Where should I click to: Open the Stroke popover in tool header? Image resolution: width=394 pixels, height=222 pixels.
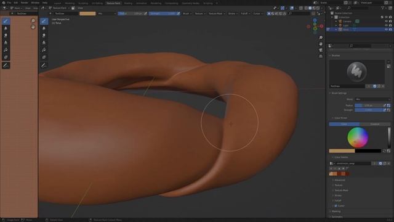click(233, 14)
